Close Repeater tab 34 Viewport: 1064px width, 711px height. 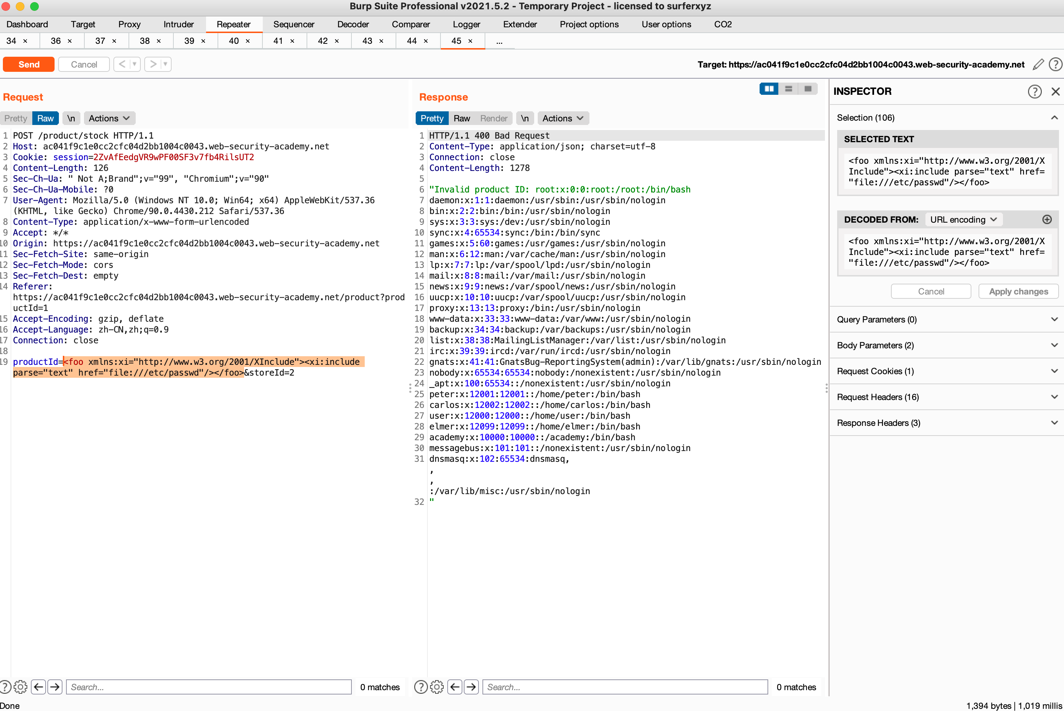[25, 41]
